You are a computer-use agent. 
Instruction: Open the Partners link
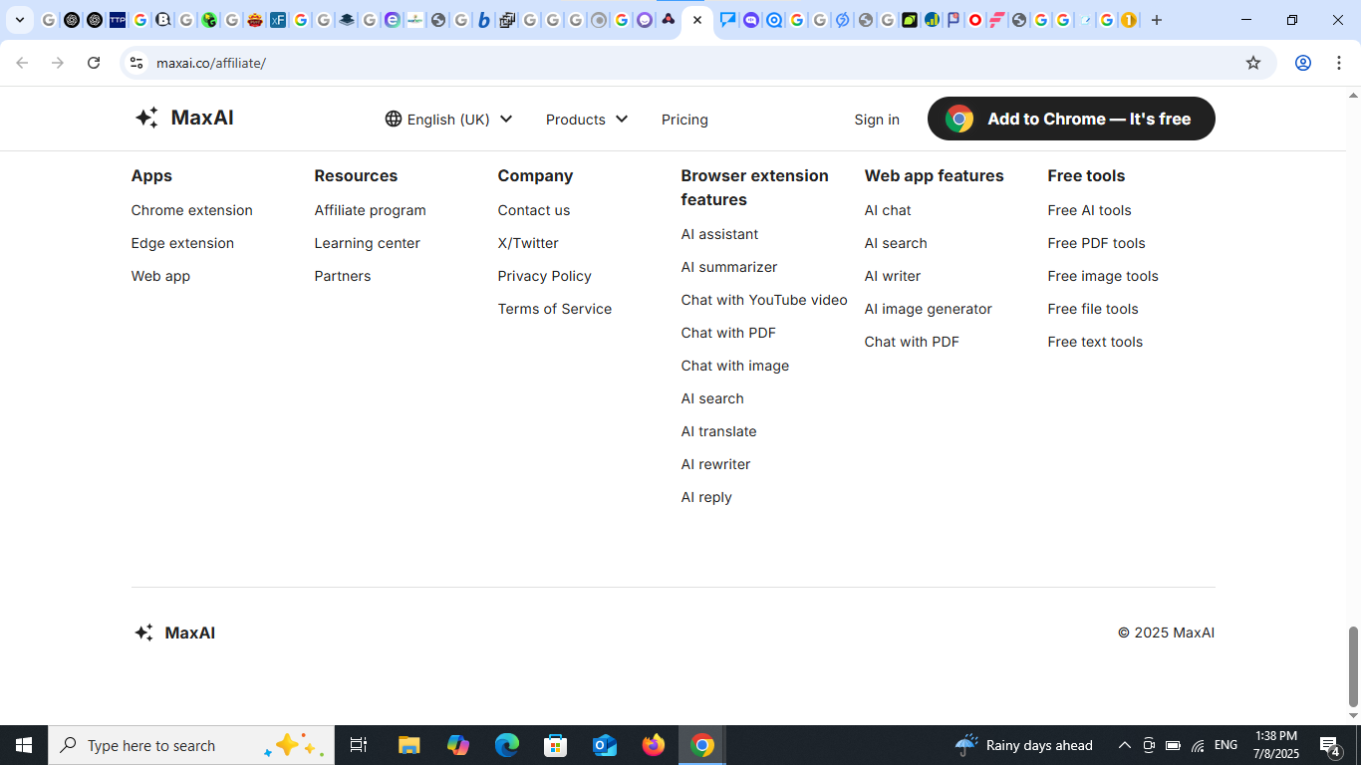pos(343,276)
